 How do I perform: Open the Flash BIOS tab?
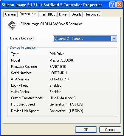(x=47, y=14)
